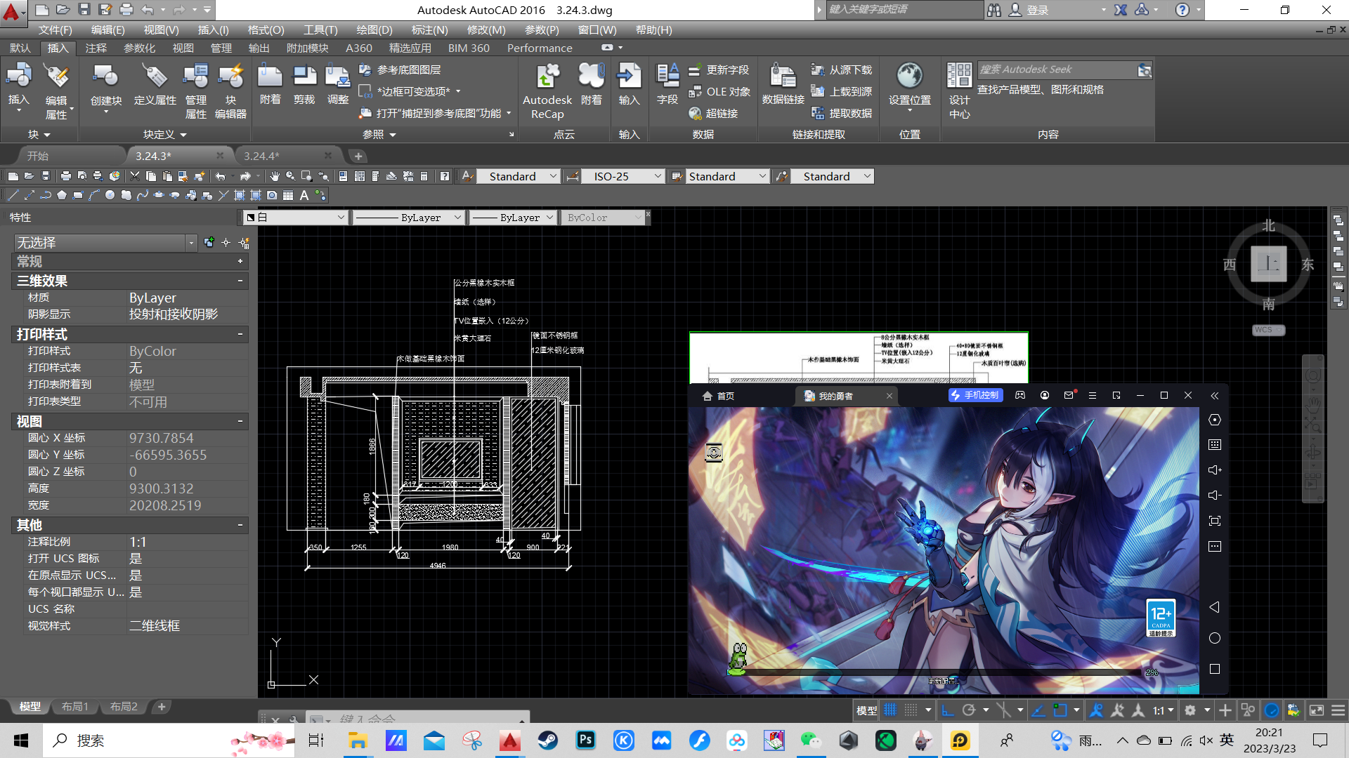
Task: Select the Revision Cloud tool
Action: [126, 195]
